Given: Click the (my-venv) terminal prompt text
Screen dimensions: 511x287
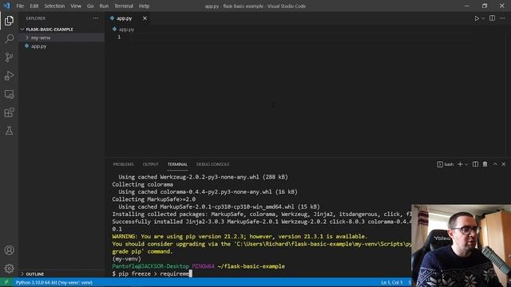Looking at the screenshot, I should pyautogui.click(x=126, y=259).
